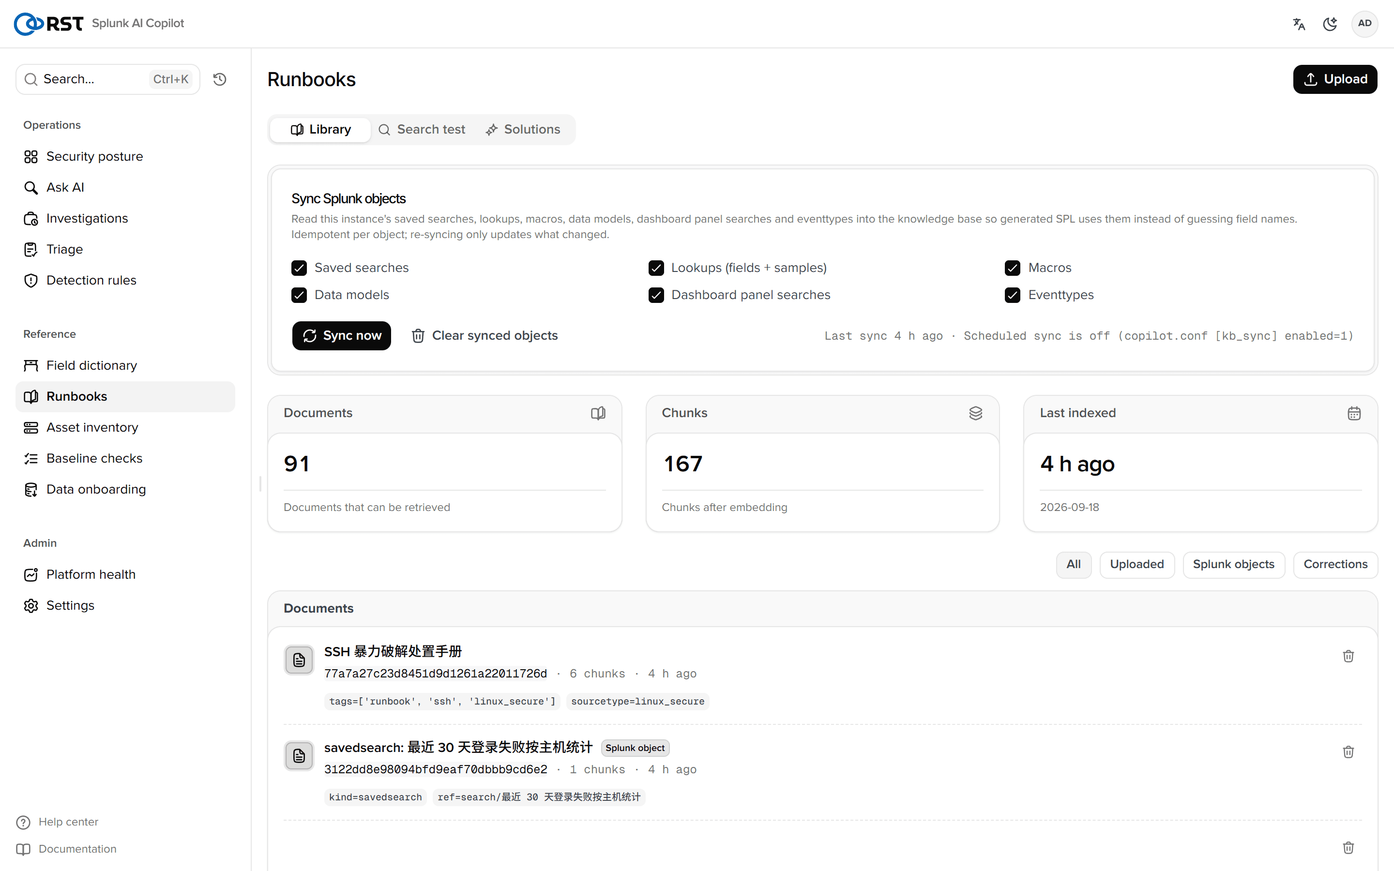Screen dimensions: 1394x871
Task: Click the Last indexed calendar icon
Action: click(x=1354, y=413)
